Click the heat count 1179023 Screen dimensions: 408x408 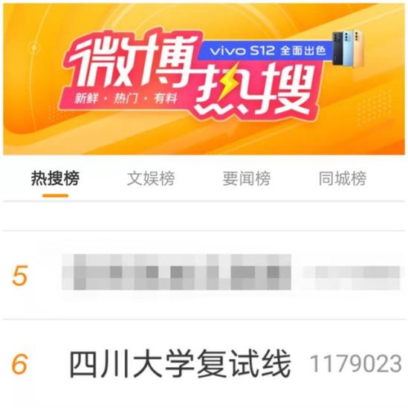[356, 363]
